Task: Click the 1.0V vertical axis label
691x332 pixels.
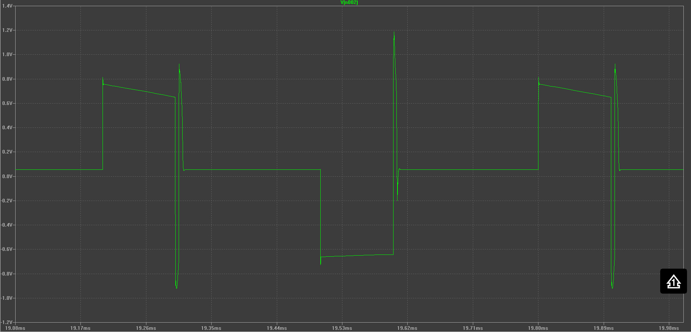Action: [7, 55]
